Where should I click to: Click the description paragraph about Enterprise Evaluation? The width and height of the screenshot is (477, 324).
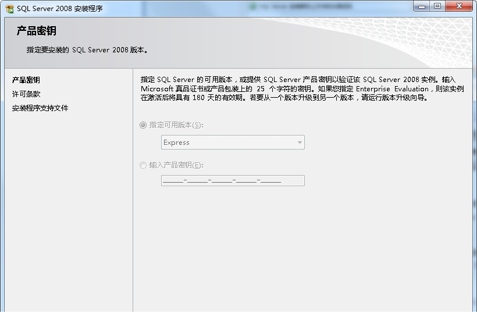(x=302, y=88)
